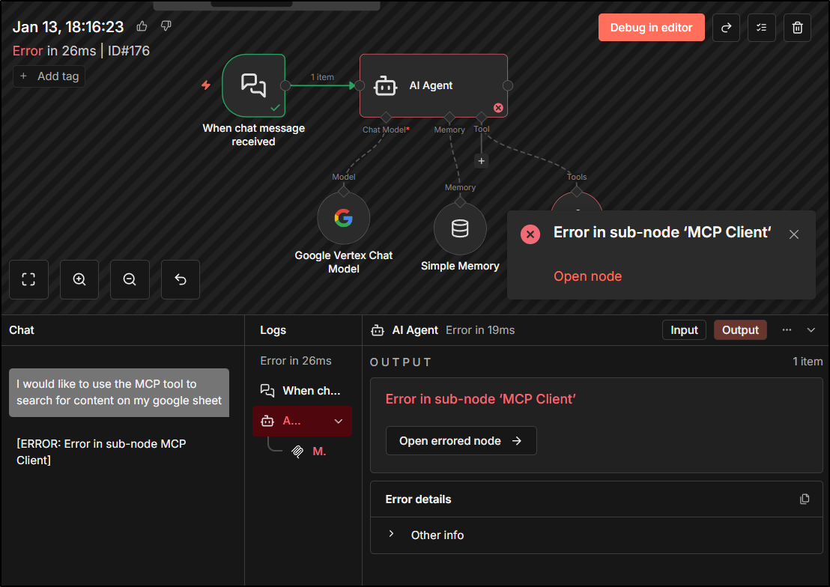The image size is (830, 587).
Task: Select the Google Vertex Chat Model node
Action: point(343,219)
